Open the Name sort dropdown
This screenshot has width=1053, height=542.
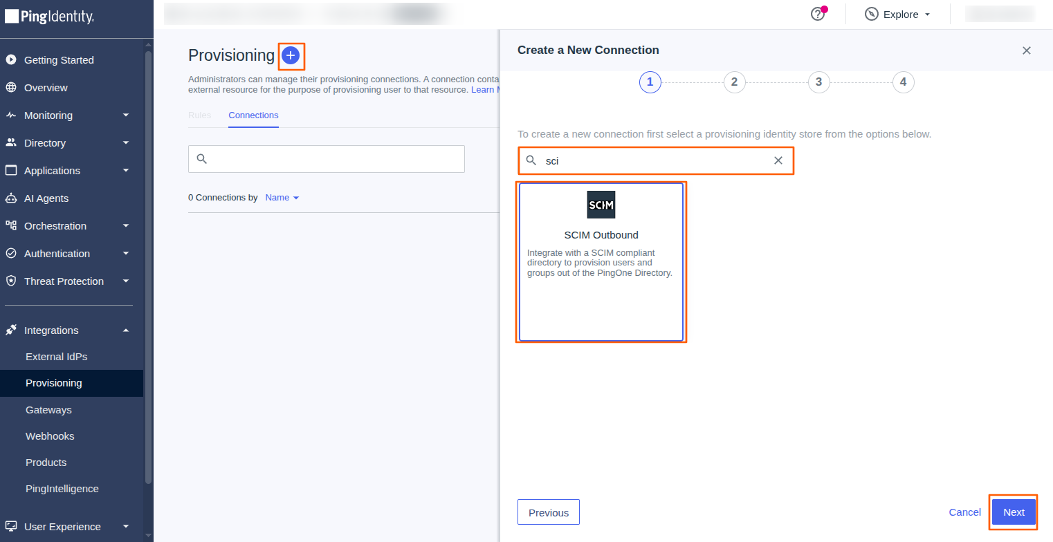[x=282, y=198]
